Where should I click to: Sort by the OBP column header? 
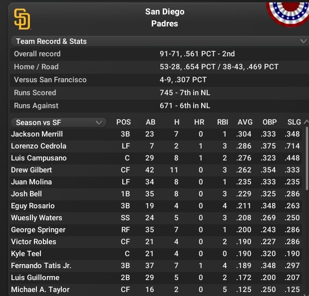point(270,122)
